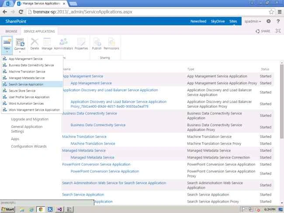The image size is (284, 213).
Task: Open Properties from the ribbon
Action: (81, 44)
